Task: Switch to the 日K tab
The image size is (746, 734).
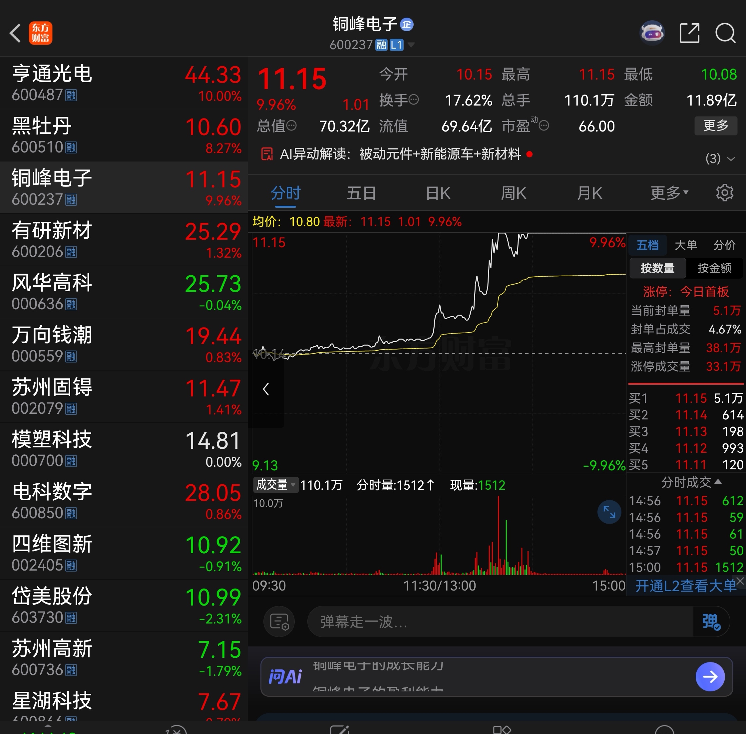Action: 438,193
